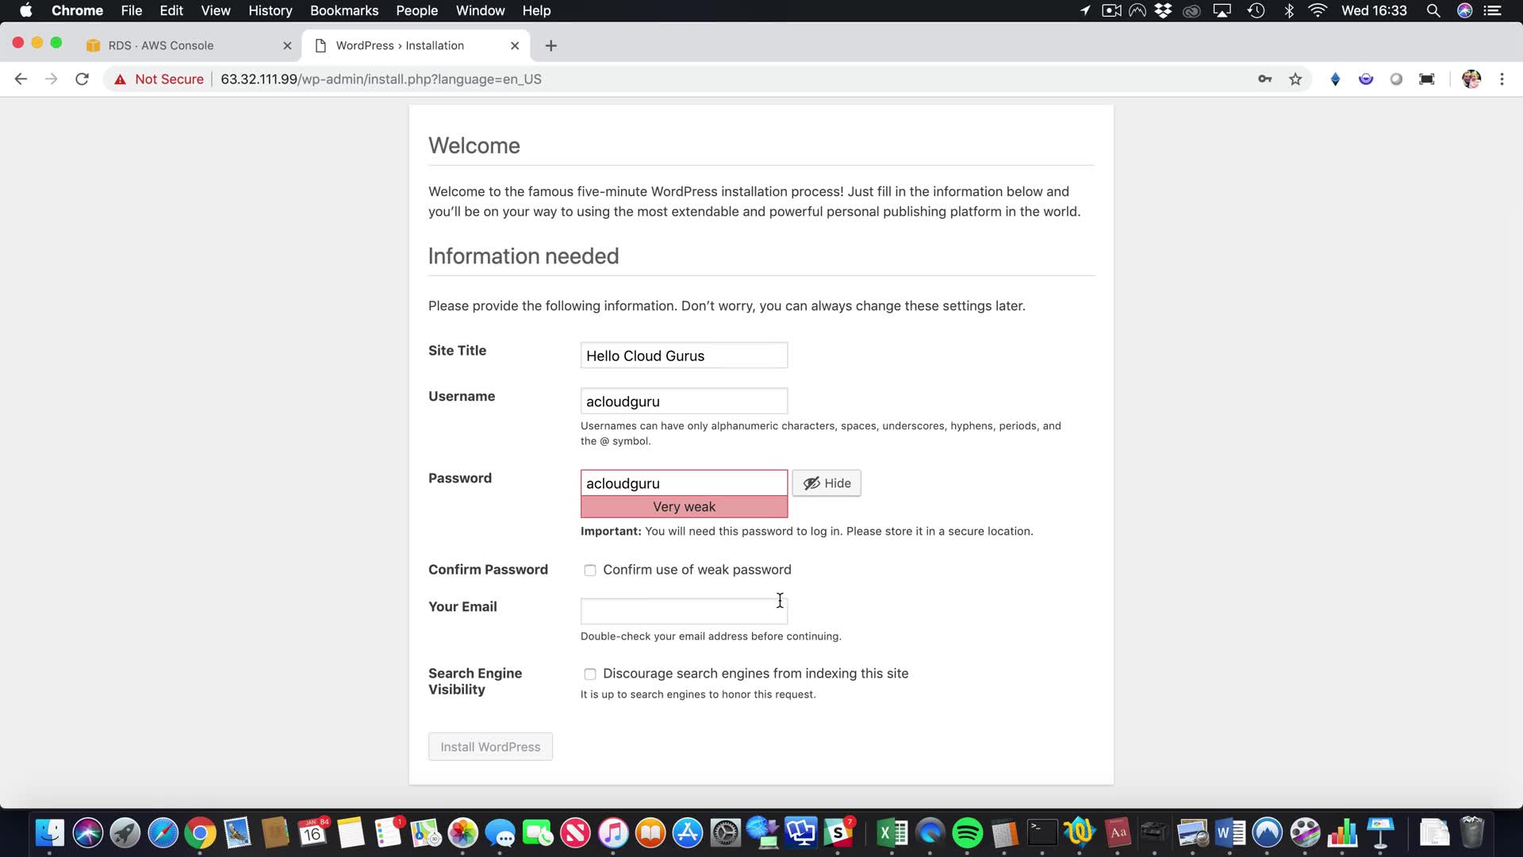Click into the Your Email field
1523x857 pixels.
(x=684, y=612)
